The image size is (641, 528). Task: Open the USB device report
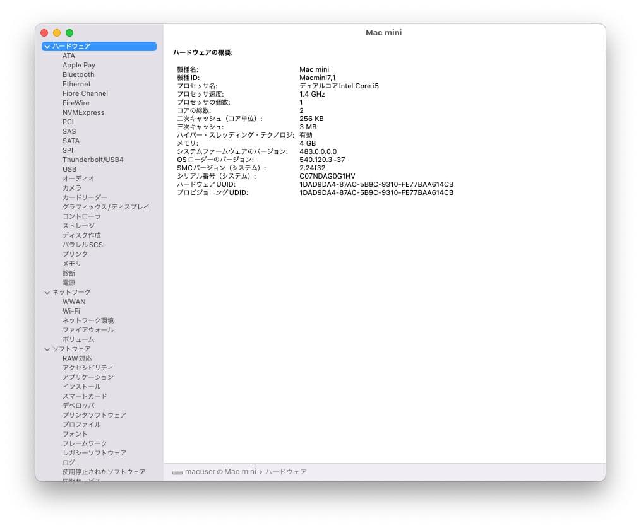[x=70, y=168]
